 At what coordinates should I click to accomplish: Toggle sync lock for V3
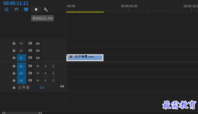point(30,43)
